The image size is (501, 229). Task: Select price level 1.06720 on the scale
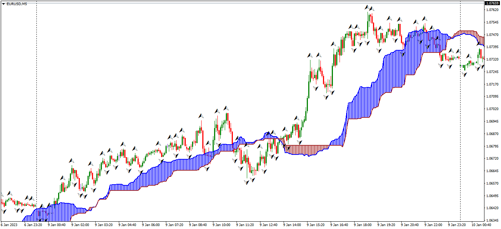coord(492,159)
